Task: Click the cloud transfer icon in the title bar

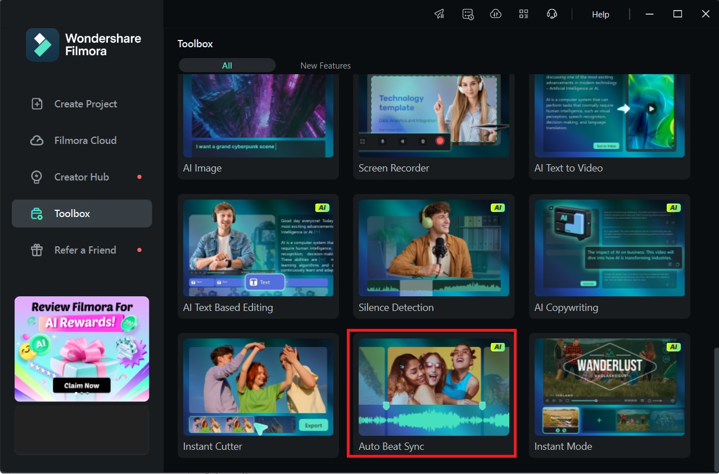Action: click(496, 14)
